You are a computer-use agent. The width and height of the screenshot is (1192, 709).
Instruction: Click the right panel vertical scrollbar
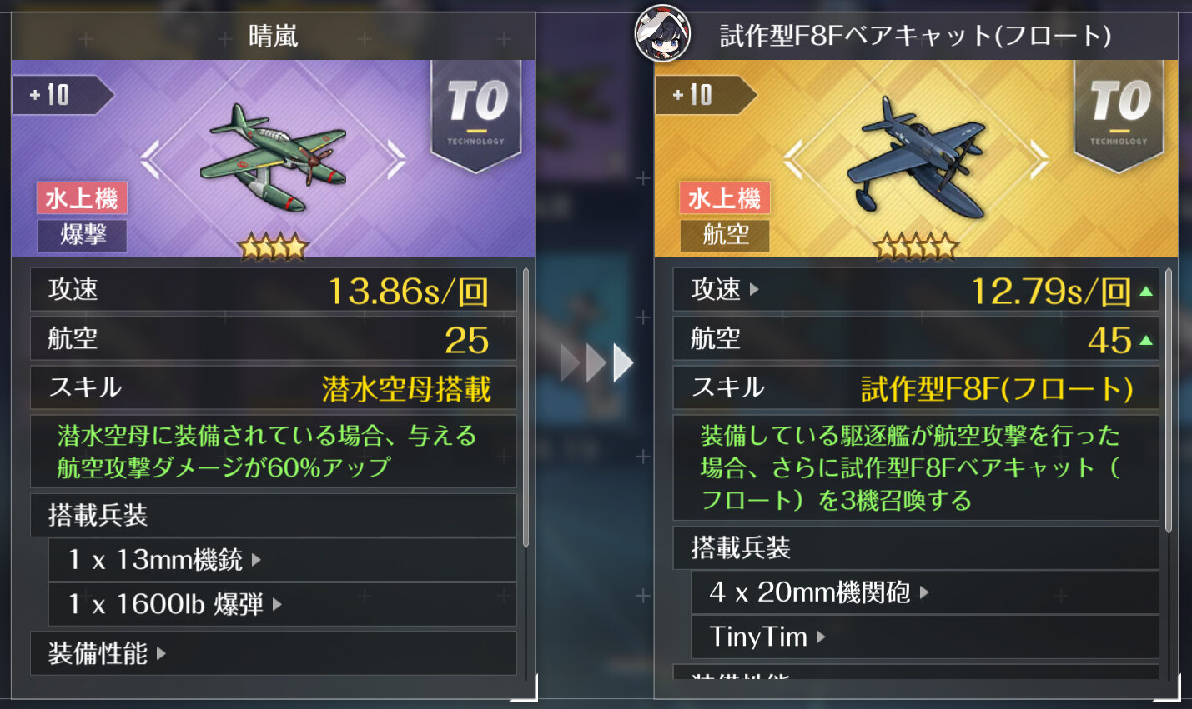coord(1169,400)
